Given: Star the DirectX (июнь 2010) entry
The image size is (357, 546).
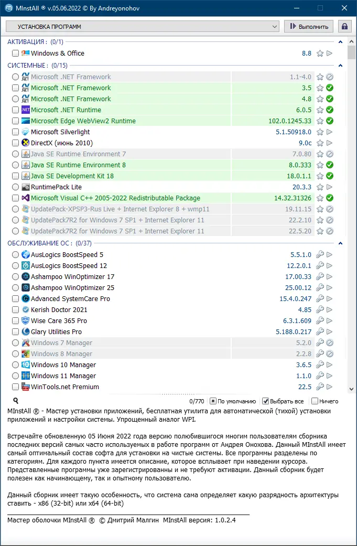Looking at the screenshot, I should (x=320, y=143).
